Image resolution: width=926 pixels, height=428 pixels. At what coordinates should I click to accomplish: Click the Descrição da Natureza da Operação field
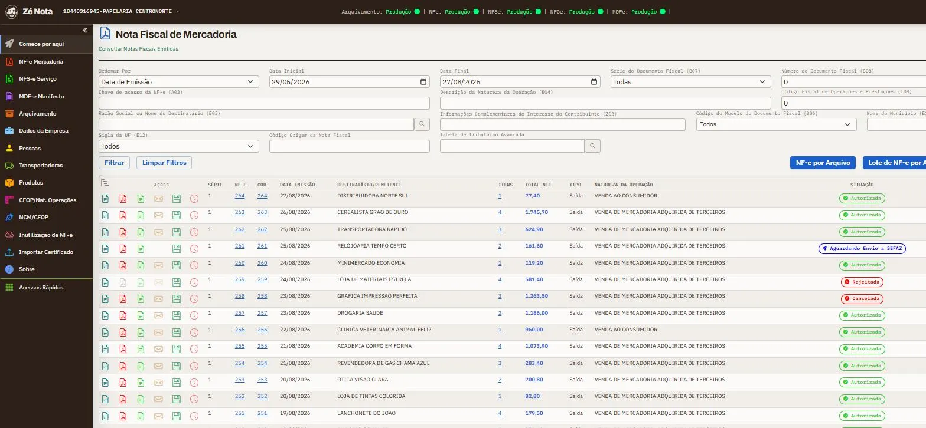point(605,103)
